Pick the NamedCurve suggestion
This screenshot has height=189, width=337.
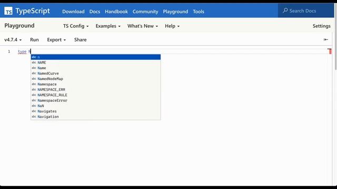(96, 73)
